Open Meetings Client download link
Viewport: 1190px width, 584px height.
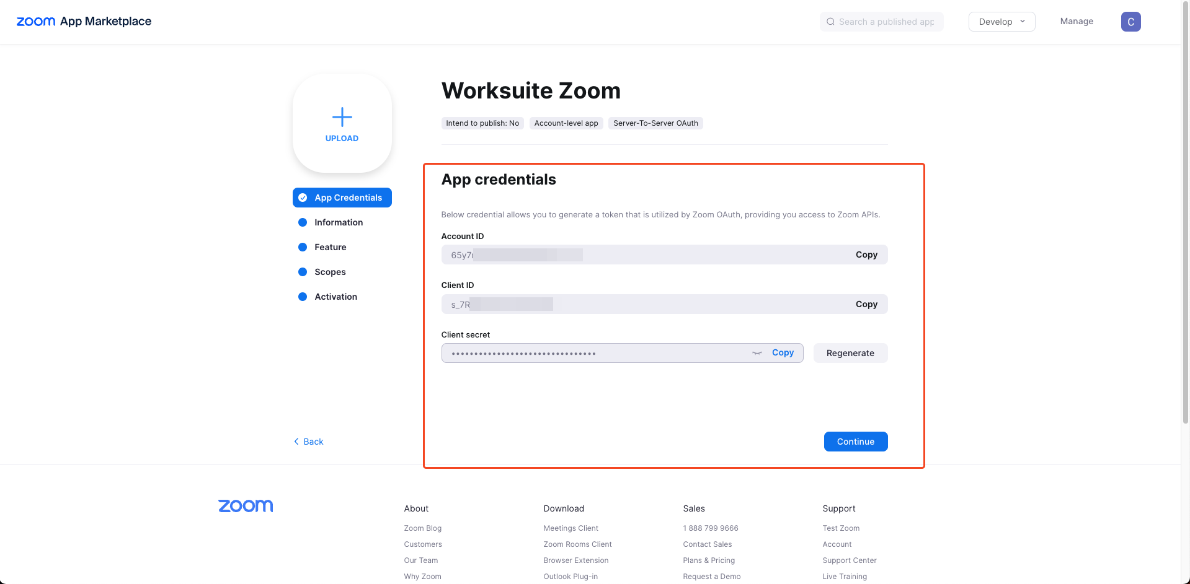click(571, 528)
